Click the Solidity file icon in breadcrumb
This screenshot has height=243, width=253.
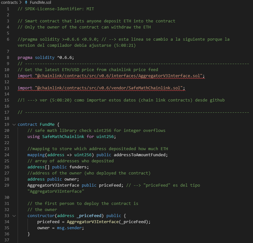[x=26, y=3]
